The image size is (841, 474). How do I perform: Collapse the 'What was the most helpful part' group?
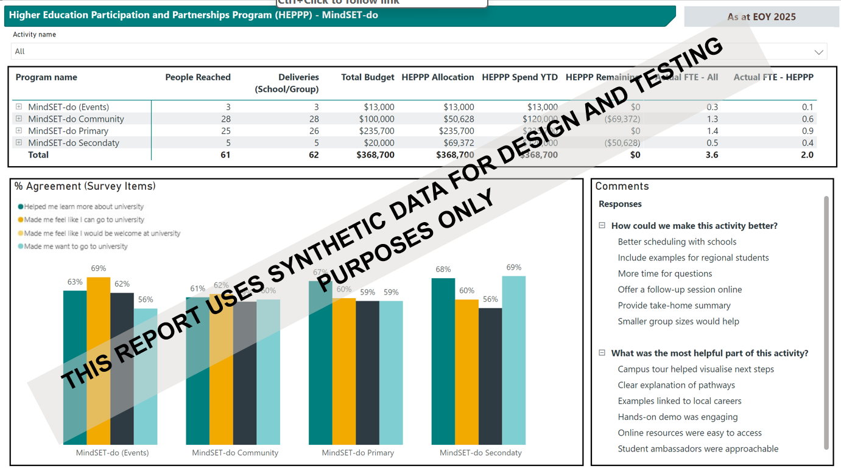pyautogui.click(x=602, y=353)
